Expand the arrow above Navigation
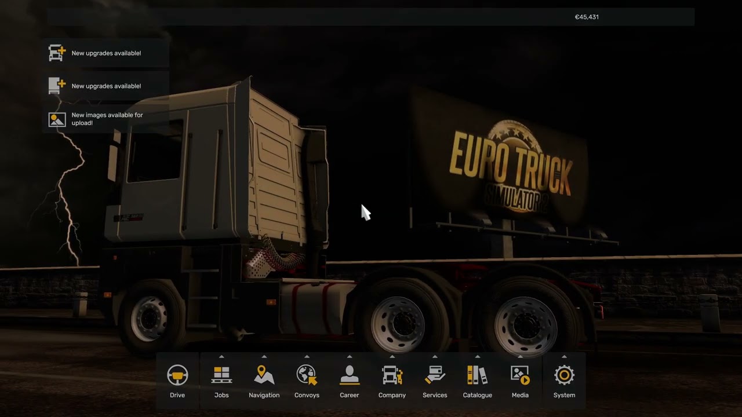This screenshot has width=742, height=417. [264, 357]
